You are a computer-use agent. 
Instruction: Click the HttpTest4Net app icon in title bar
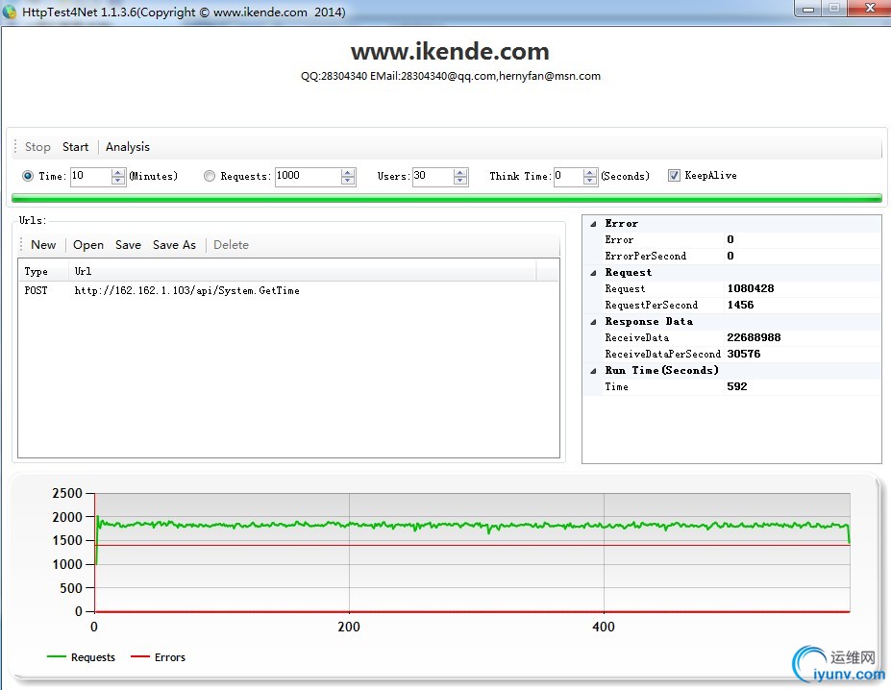point(10,11)
